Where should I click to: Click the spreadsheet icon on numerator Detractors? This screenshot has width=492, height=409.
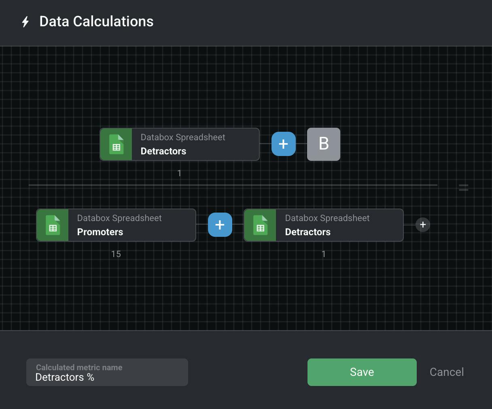click(116, 144)
